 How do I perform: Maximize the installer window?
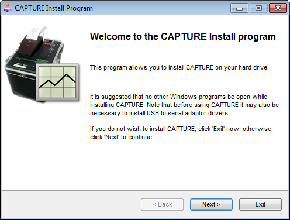[258, 8]
